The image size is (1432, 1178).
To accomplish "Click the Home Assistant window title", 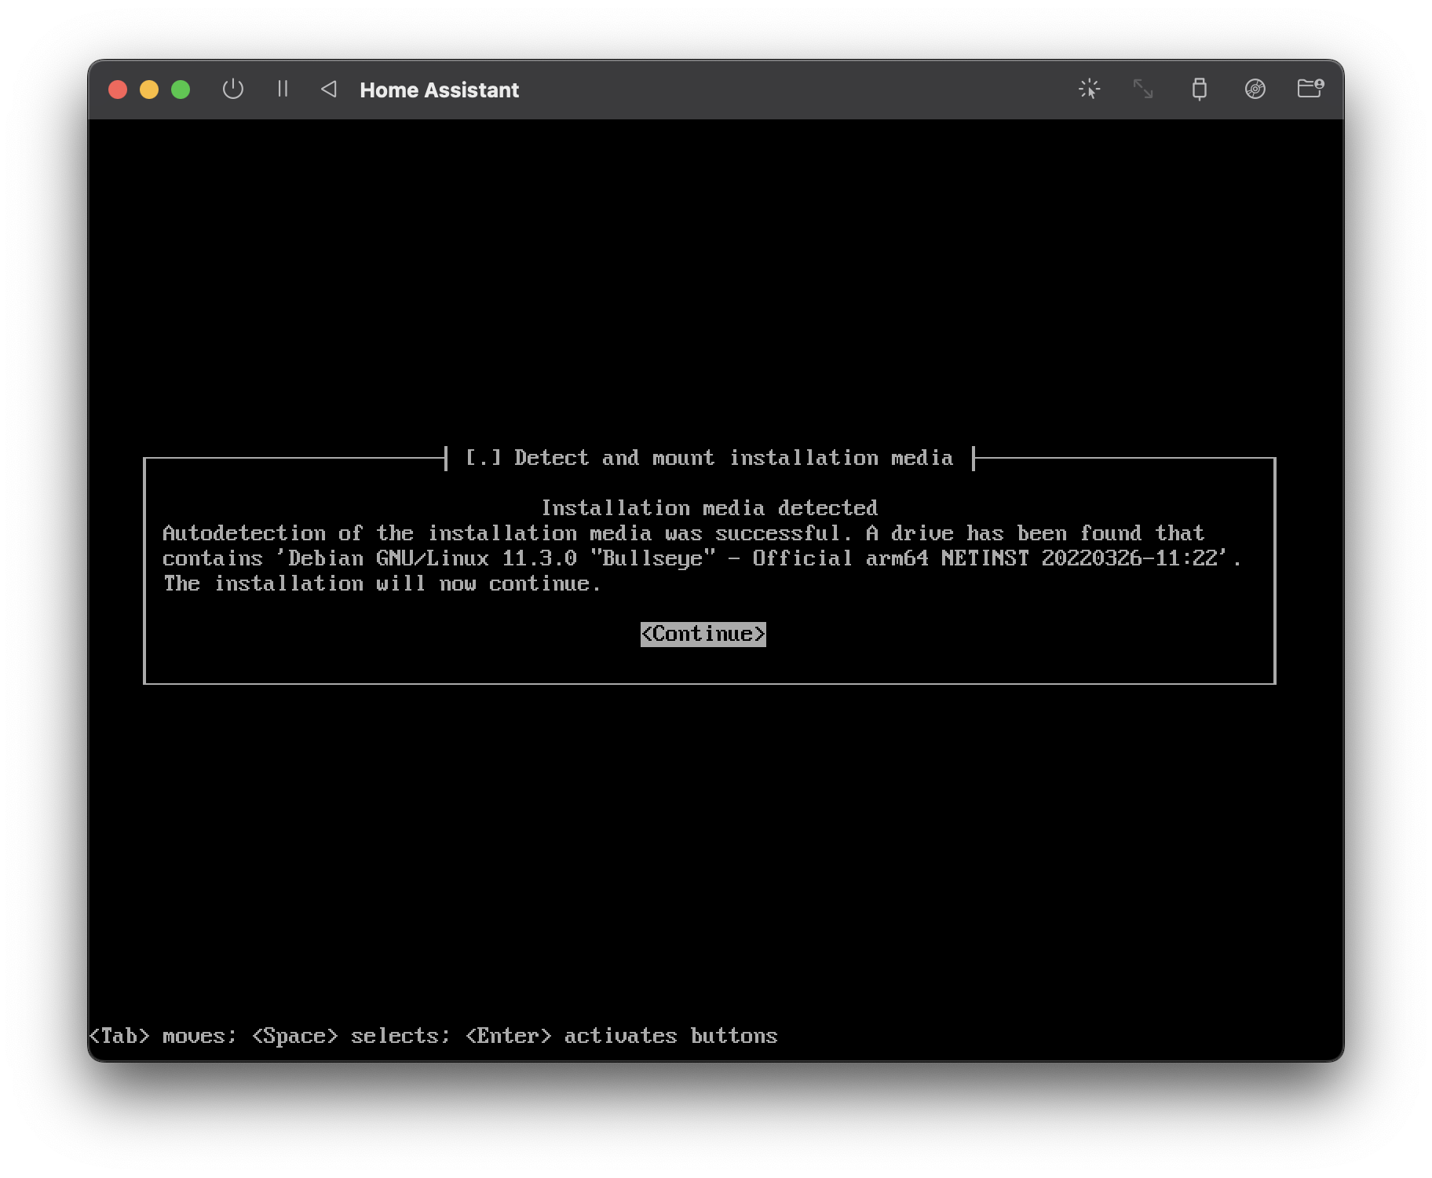I will tap(439, 89).
